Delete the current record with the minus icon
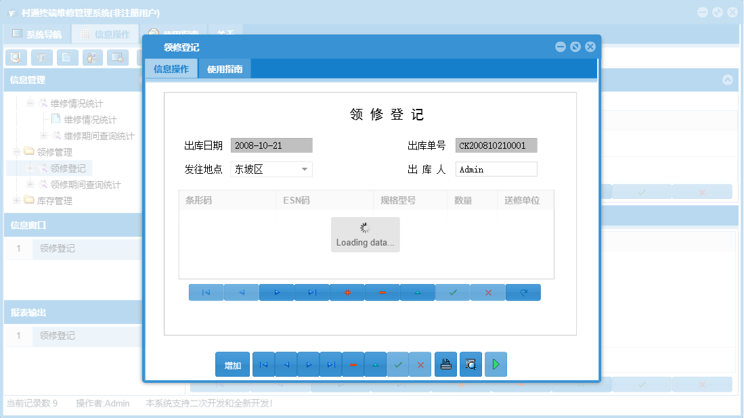Image resolution: width=744 pixels, height=418 pixels. pos(382,292)
